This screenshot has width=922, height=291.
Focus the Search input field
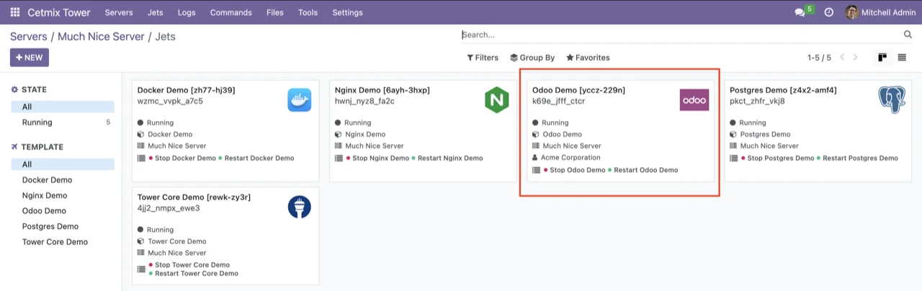[x=677, y=35]
